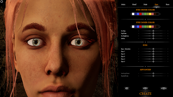Image resolution: width=173 pixels, height=97 pixels.
Task: Reset values with the Default button
Action: [x=145, y=88]
